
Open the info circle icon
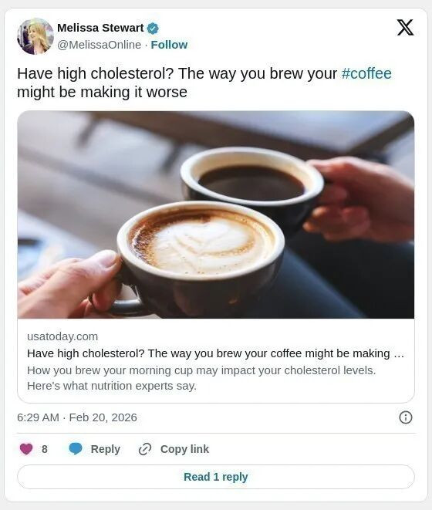pos(405,417)
